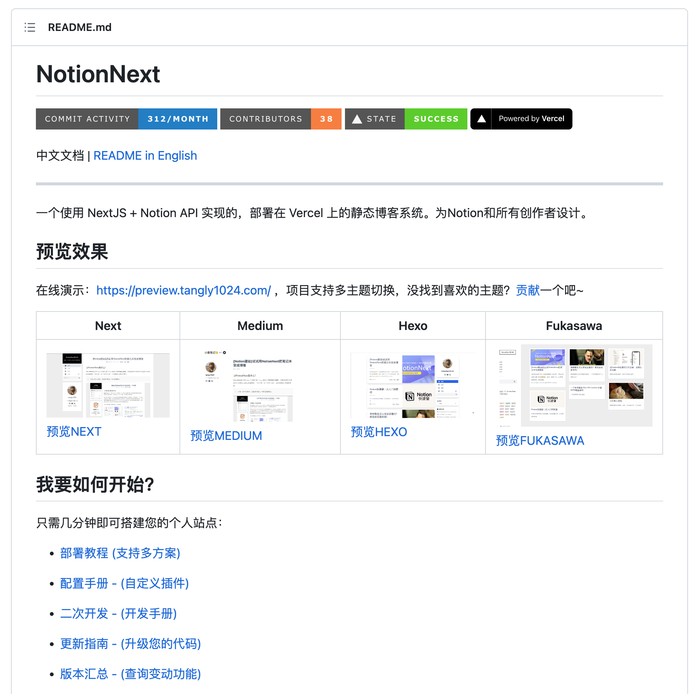Click the 我要如何开始? section heading

(x=95, y=484)
